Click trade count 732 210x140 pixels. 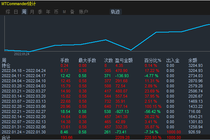click(x=108, y=101)
